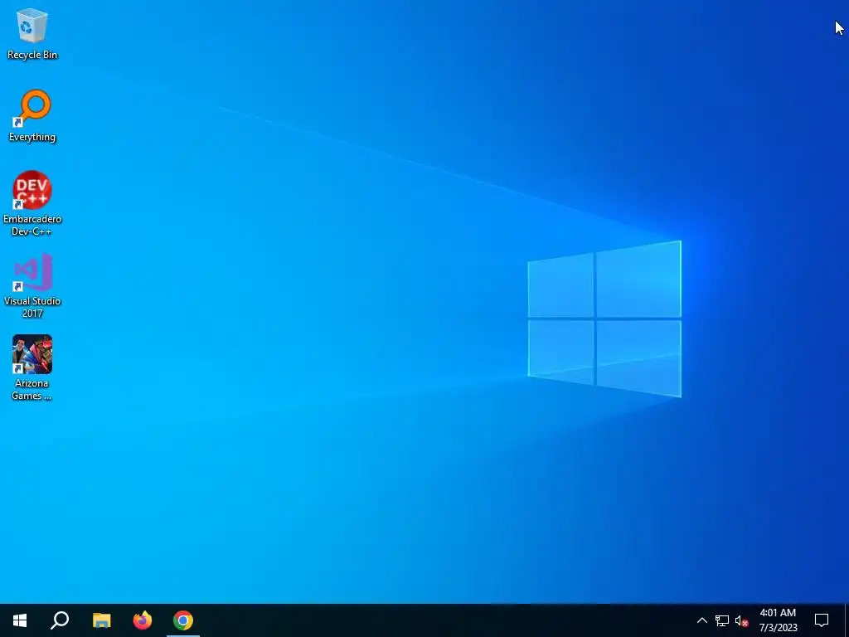Open File Explorer from taskbar
849x637 pixels.
[x=101, y=620]
